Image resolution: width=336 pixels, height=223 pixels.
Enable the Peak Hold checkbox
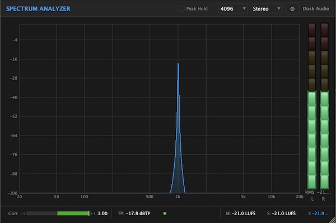181,8
